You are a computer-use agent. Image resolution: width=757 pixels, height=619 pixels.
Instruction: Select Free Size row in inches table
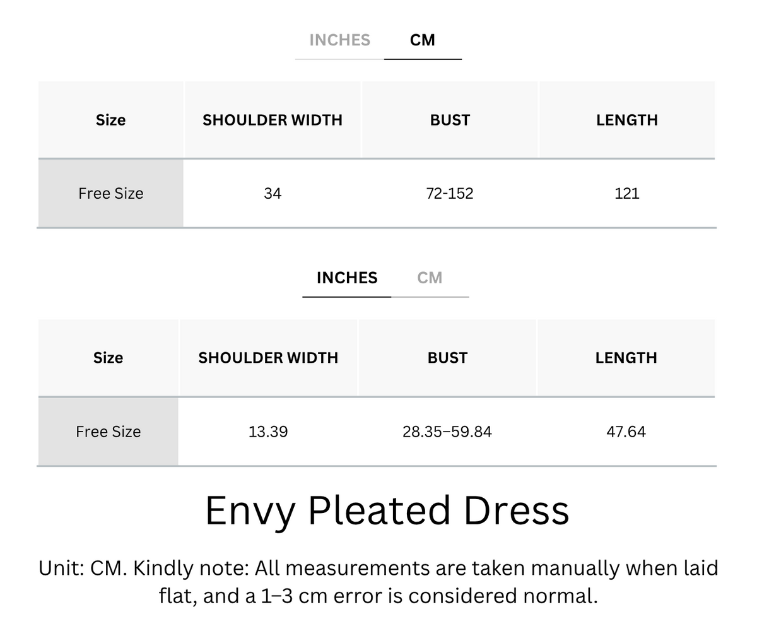pyautogui.click(x=377, y=432)
